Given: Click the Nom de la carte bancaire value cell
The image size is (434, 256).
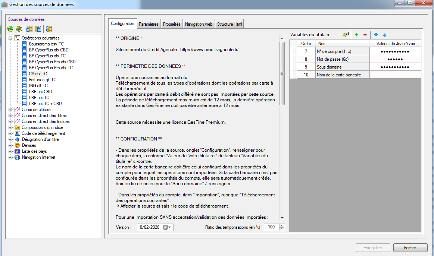Looking at the screenshot, I should [x=395, y=75].
